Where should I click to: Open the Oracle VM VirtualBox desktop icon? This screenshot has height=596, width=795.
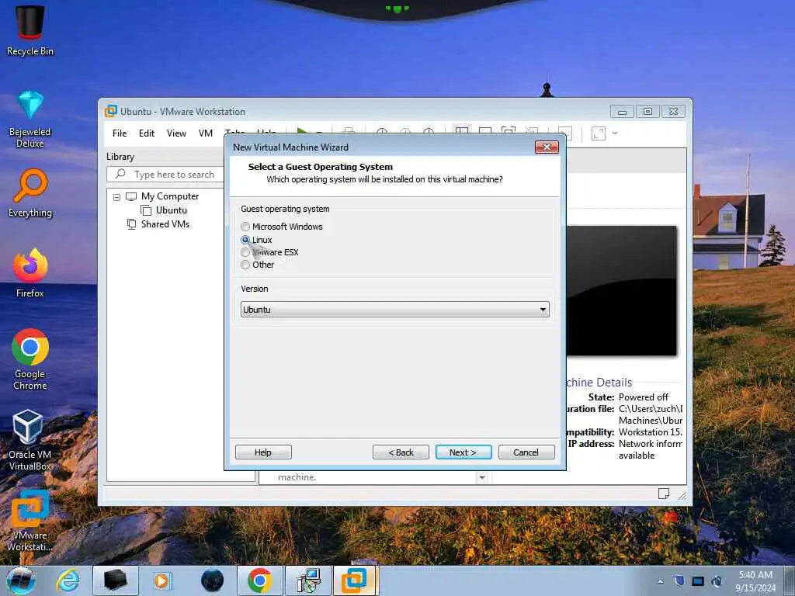point(30,440)
